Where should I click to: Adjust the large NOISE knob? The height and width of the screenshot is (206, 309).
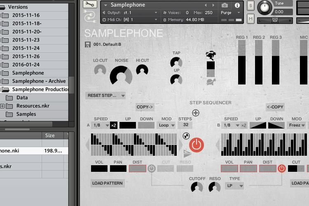point(121,75)
